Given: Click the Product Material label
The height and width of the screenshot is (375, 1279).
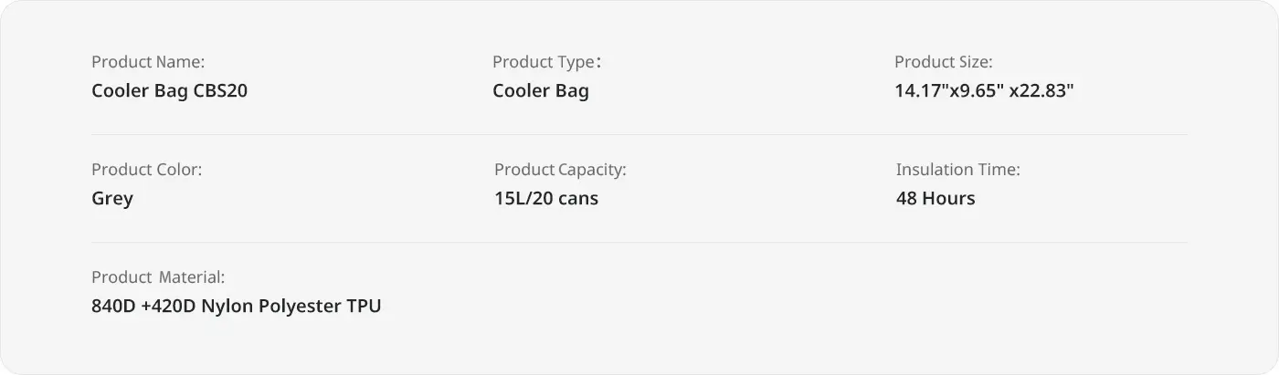Looking at the screenshot, I should coord(158,277).
